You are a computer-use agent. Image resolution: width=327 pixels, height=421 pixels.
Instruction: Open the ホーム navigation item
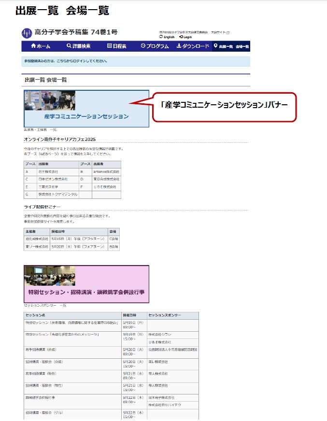41,46
